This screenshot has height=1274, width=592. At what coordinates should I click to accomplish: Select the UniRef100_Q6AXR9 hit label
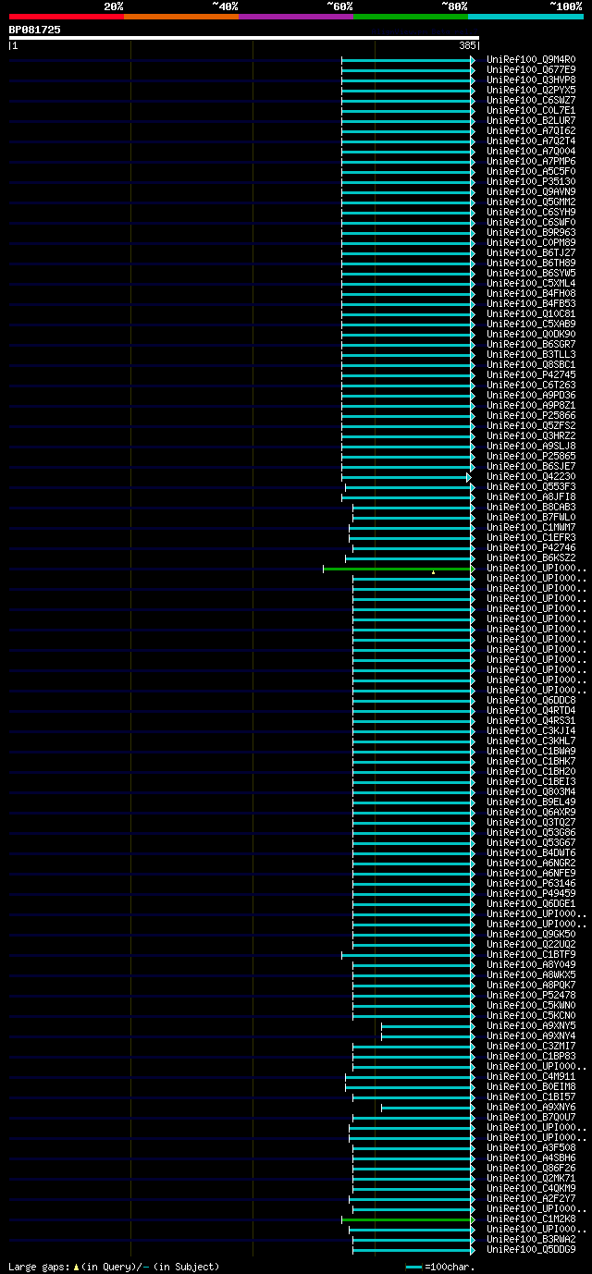[531, 812]
